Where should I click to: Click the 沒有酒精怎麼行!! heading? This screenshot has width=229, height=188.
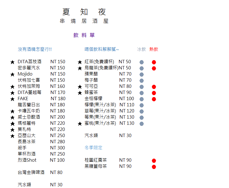tap(35, 49)
